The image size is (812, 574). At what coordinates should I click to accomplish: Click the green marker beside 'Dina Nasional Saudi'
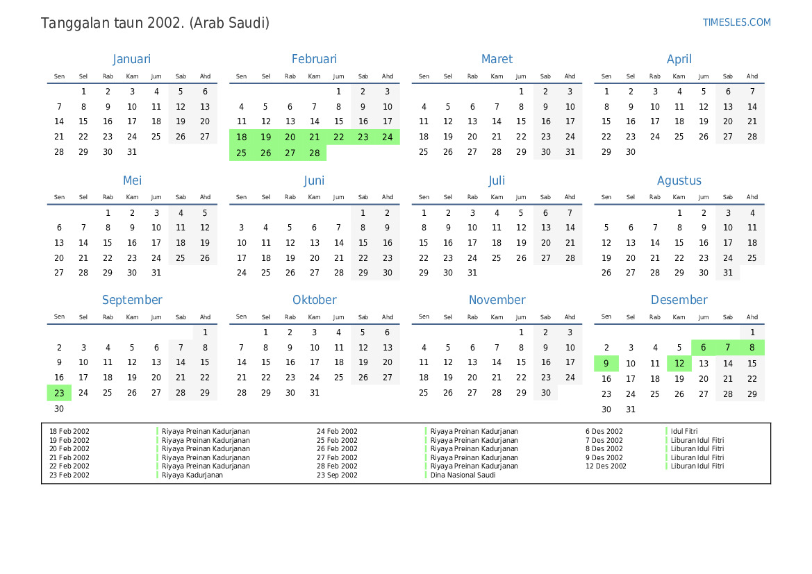(426, 475)
